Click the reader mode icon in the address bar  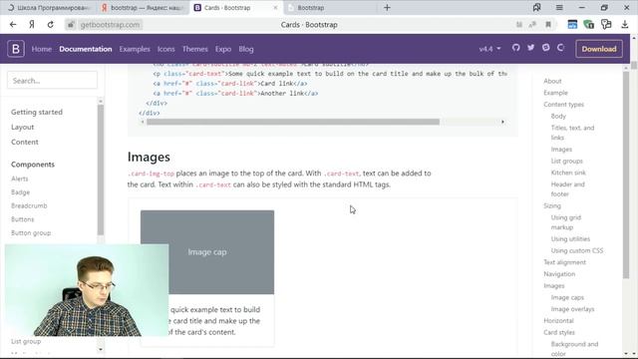tap(519, 24)
